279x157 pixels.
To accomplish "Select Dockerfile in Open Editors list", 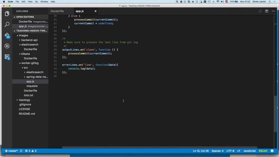I will click(x=30, y=22).
